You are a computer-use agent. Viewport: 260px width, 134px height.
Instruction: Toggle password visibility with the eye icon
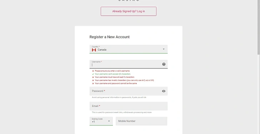[164, 91]
